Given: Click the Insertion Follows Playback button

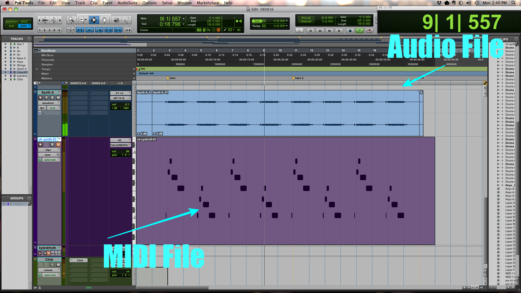Looking at the screenshot, I should click(128, 30).
